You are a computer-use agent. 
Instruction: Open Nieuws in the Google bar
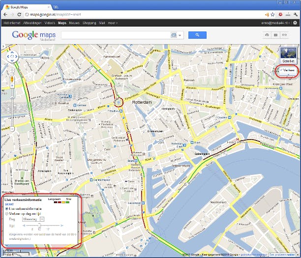74,23
